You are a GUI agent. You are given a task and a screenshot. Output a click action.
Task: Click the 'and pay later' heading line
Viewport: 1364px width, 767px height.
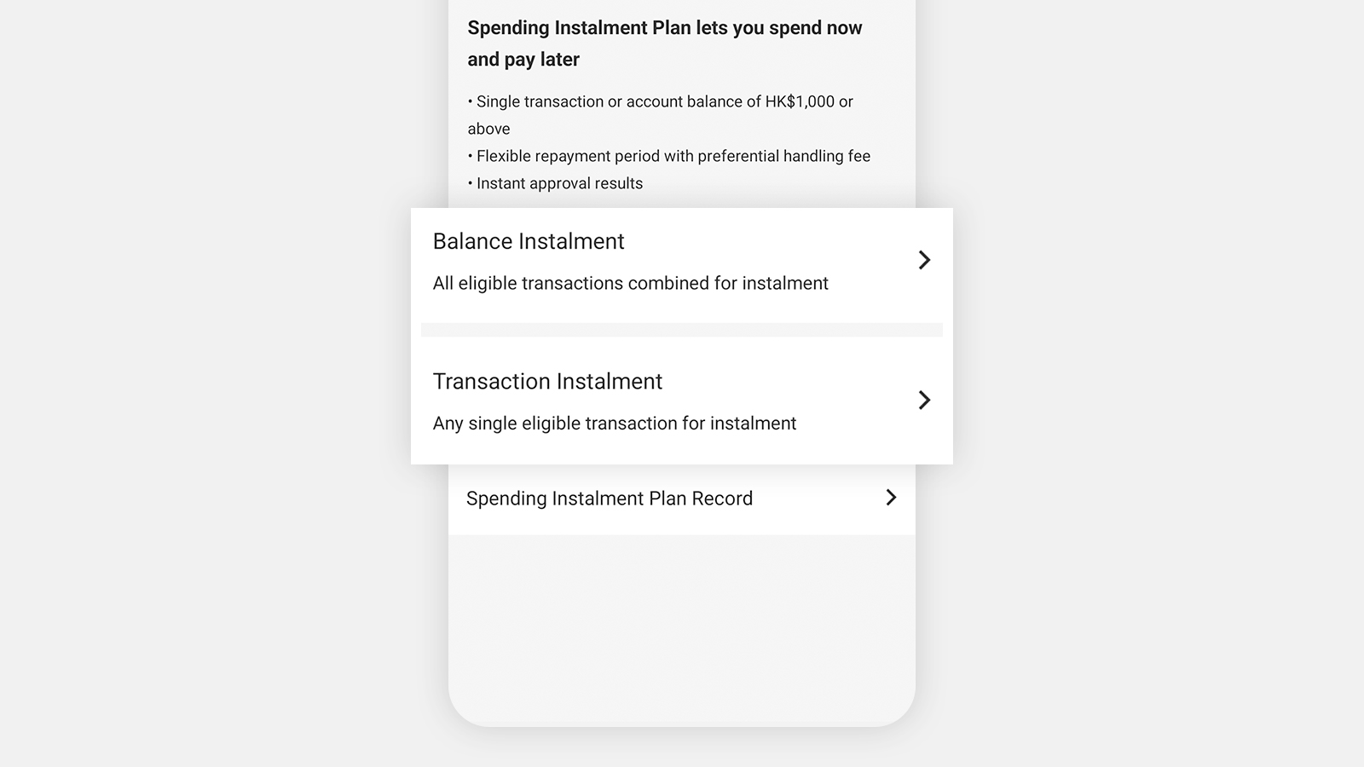pos(523,60)
